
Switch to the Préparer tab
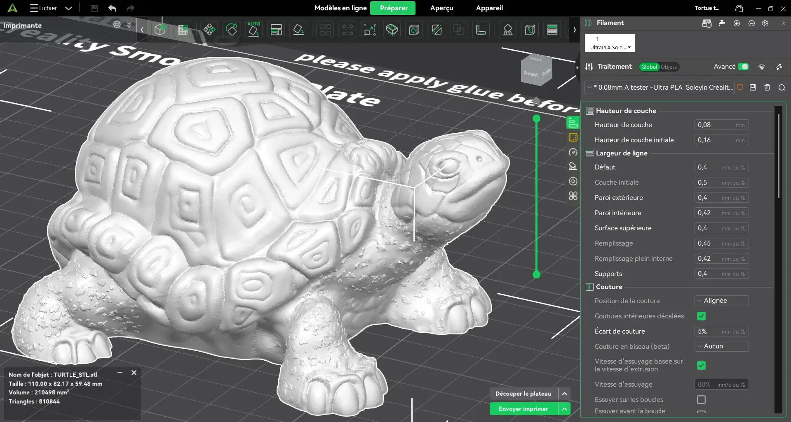point(394,8)
